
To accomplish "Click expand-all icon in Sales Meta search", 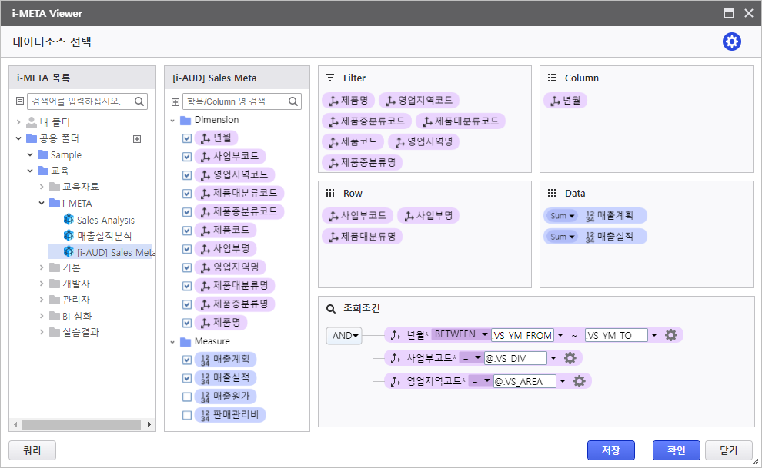I will click(175, 101).
